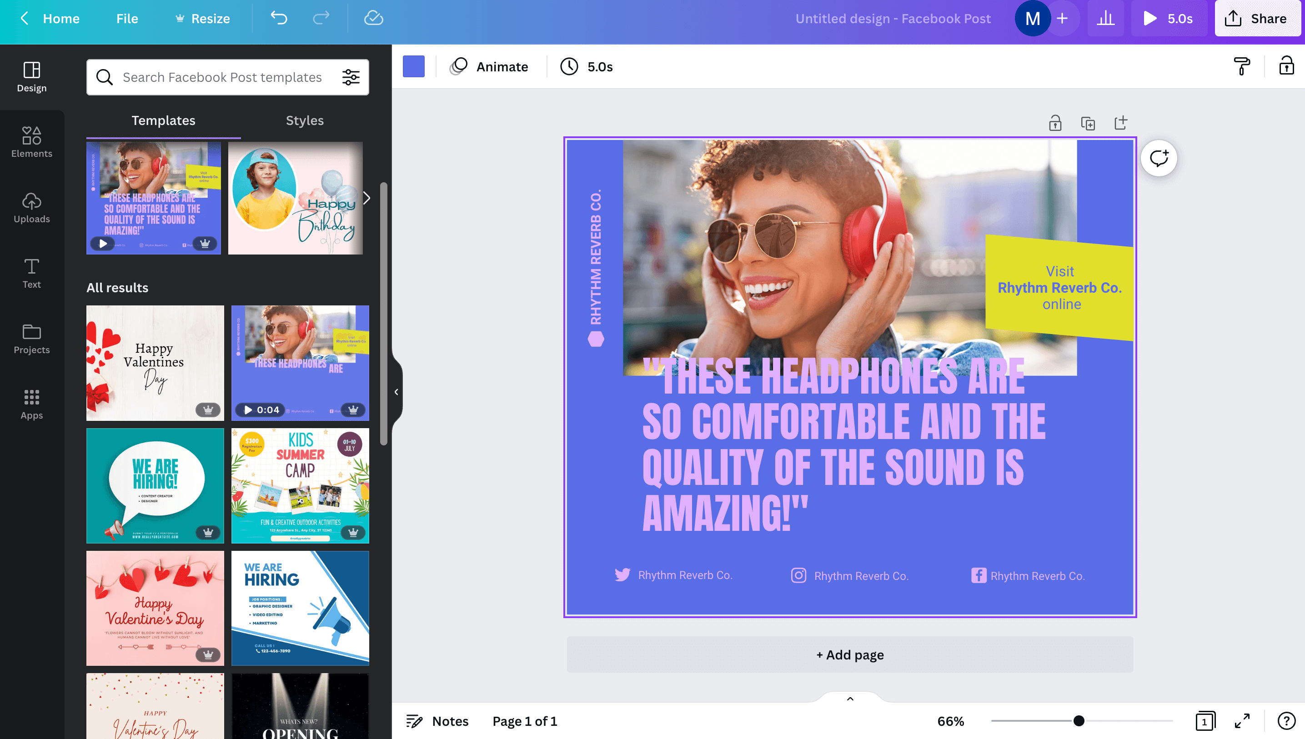The width and height of the screenshot is (1305, 739).
Task: Click the Redo arrow icon
Action: point(320,18)
